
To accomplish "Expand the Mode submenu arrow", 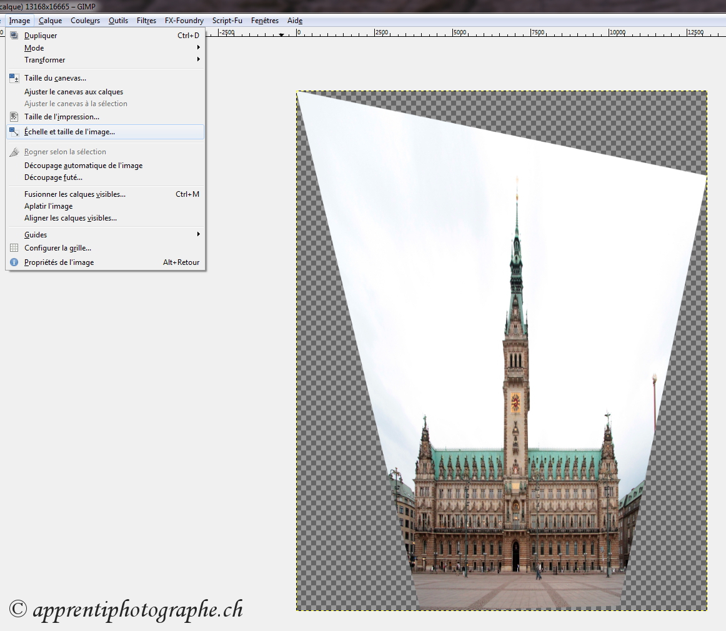I will pos(199,47).
